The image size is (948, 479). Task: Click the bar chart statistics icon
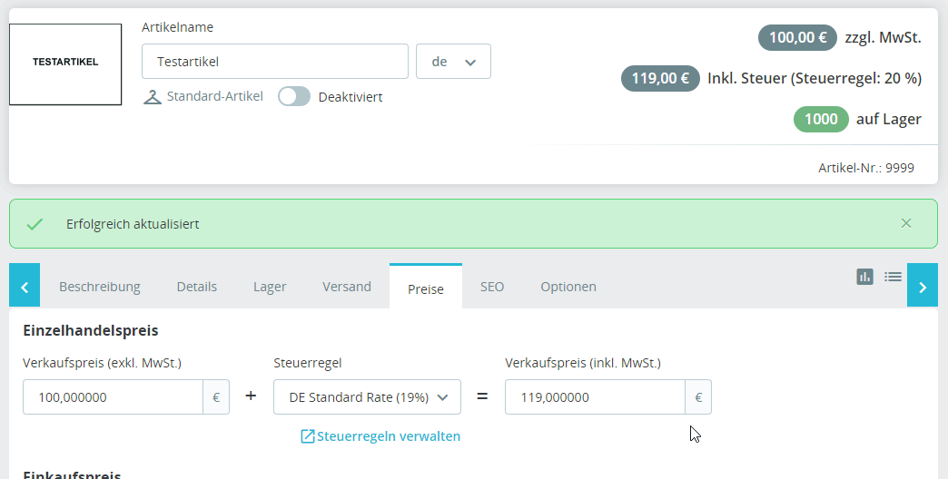pos(864,277)
